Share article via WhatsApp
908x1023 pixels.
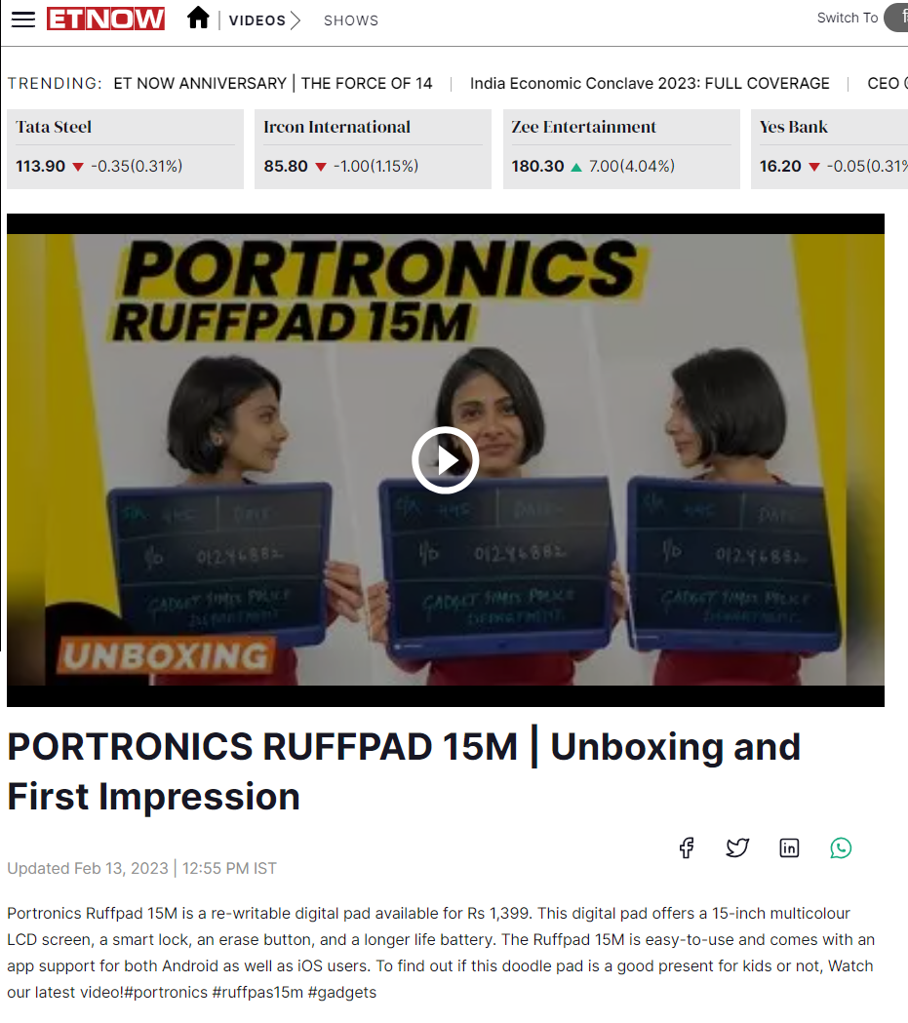841,847
